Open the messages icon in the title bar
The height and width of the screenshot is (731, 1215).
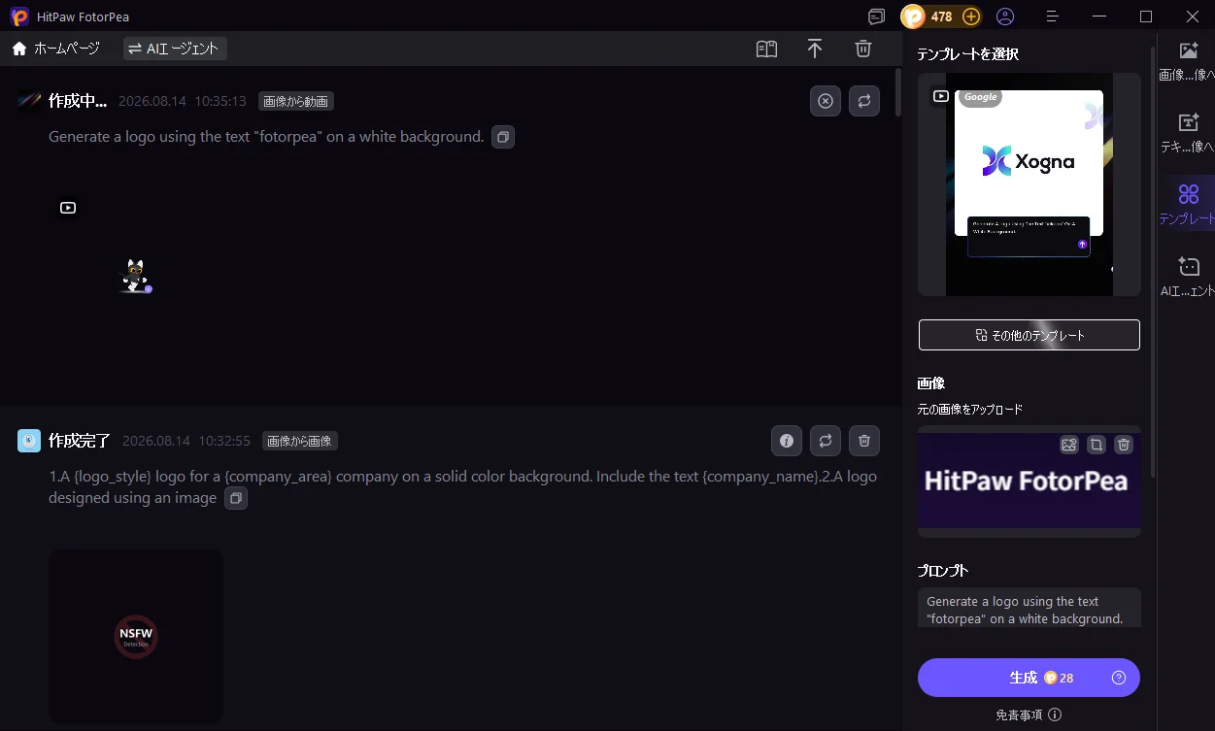tap(877, 17)
